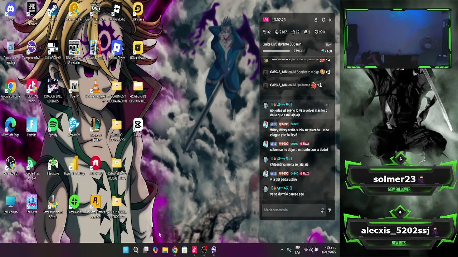The width and height of the screenshot is (458, 257).
Task: Open ALGORITMOS Y PROGRAMACIÓN folder
Action: tap(117, 91)
